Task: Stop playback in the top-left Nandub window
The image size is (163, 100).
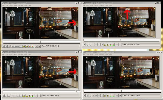Action: click(4, 46)
